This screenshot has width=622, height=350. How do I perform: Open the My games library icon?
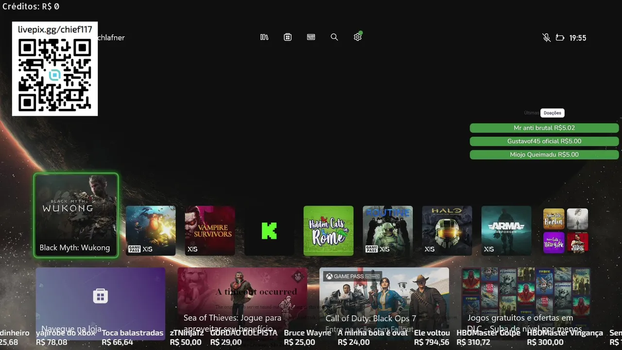(264, 37)
